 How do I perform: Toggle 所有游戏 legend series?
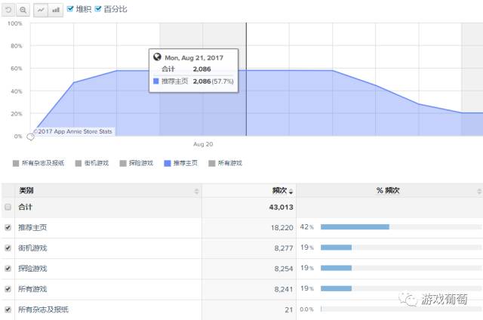[x=225, y=163]
